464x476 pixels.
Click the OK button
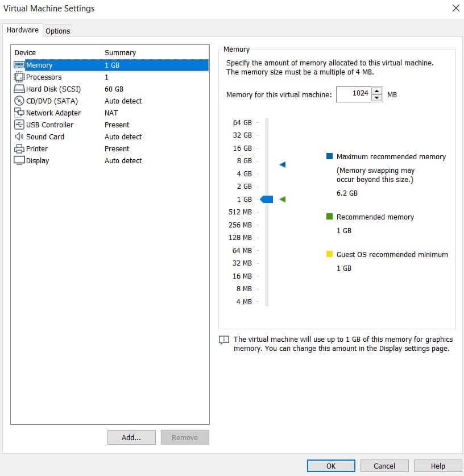click(x=331, y=466)
